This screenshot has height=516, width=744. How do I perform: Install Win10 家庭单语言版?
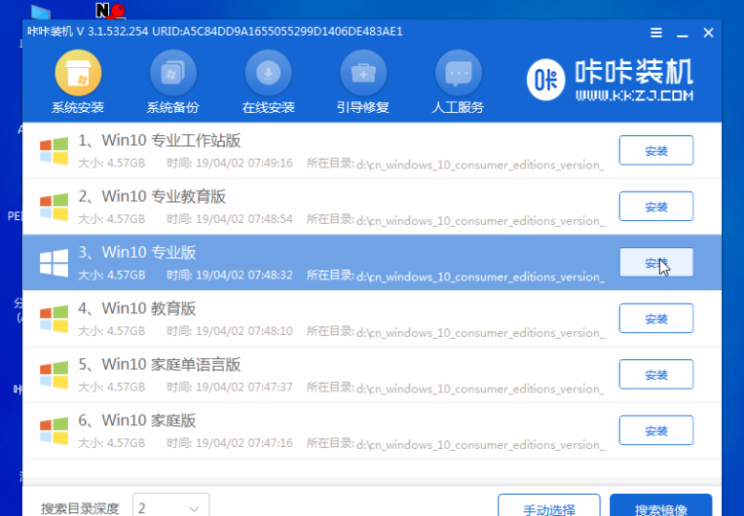pos(656,374)
